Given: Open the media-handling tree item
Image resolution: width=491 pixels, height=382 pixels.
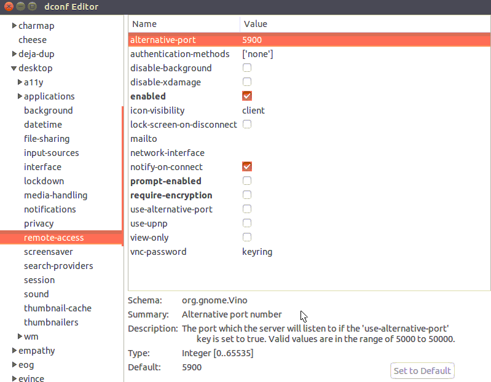Looking at the screenshot, I should [x=55, y=195].
